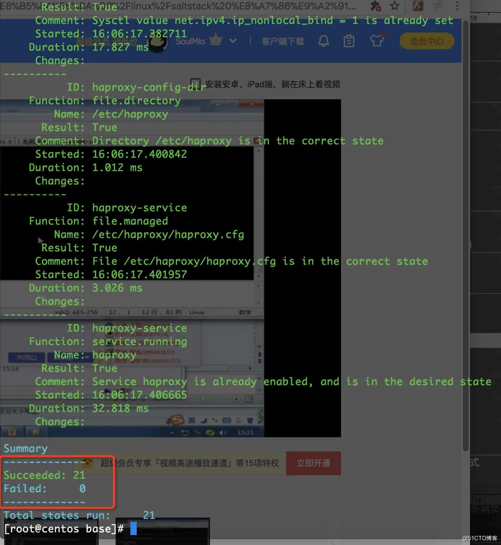This screenshot has width=501, height=545.
Task: Show hidden tray icons arrow
Action: coord(172,433)
